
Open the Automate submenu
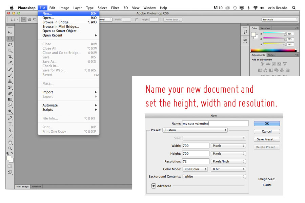[68, 105]
